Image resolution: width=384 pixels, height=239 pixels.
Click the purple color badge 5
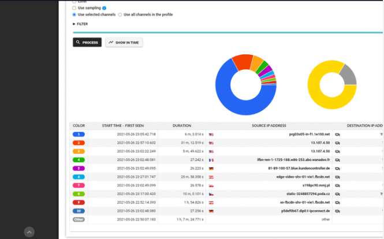[x=79, y=169]
